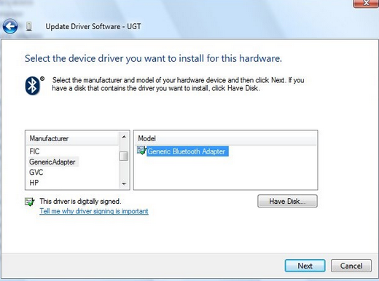The width and height of the screenshot is (379, 281).
Task: Click the Manufacturer list scrollbar thumb
Action: (x=124, y=156)
